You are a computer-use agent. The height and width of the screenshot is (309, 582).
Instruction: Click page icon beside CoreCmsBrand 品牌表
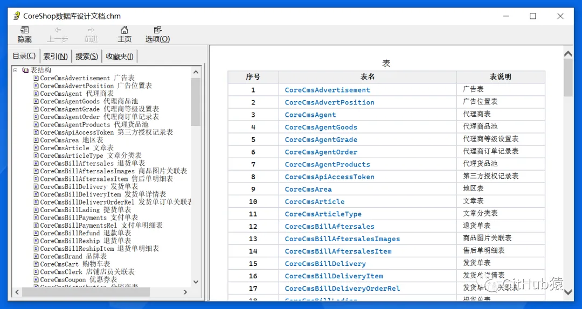36,256
